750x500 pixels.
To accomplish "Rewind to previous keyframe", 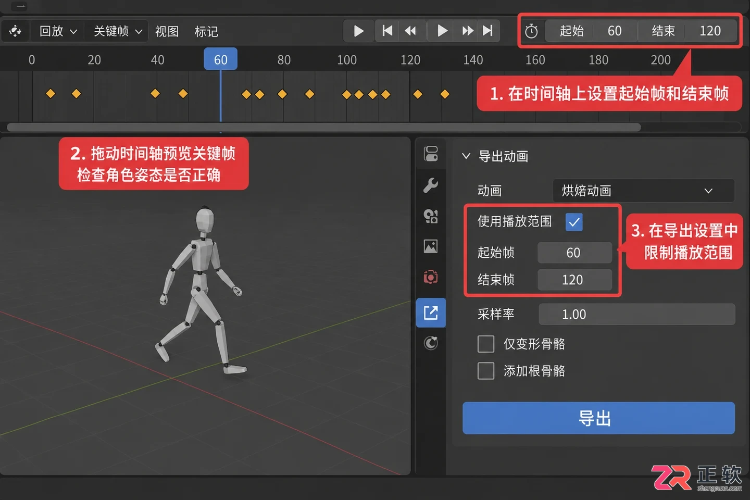I will point(411,31).
